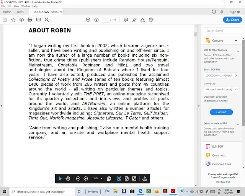245x196 pixels.
Task: Send file by email envelope icon
Action: 38,20
